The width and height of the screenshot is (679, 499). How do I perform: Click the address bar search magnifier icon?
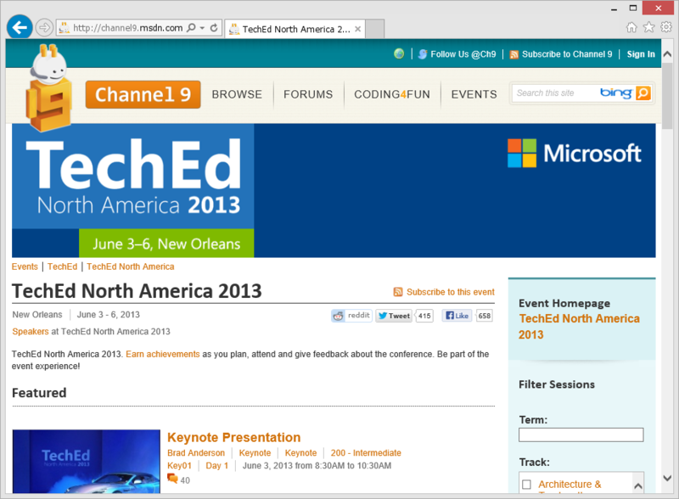click(x=191, y=28)
